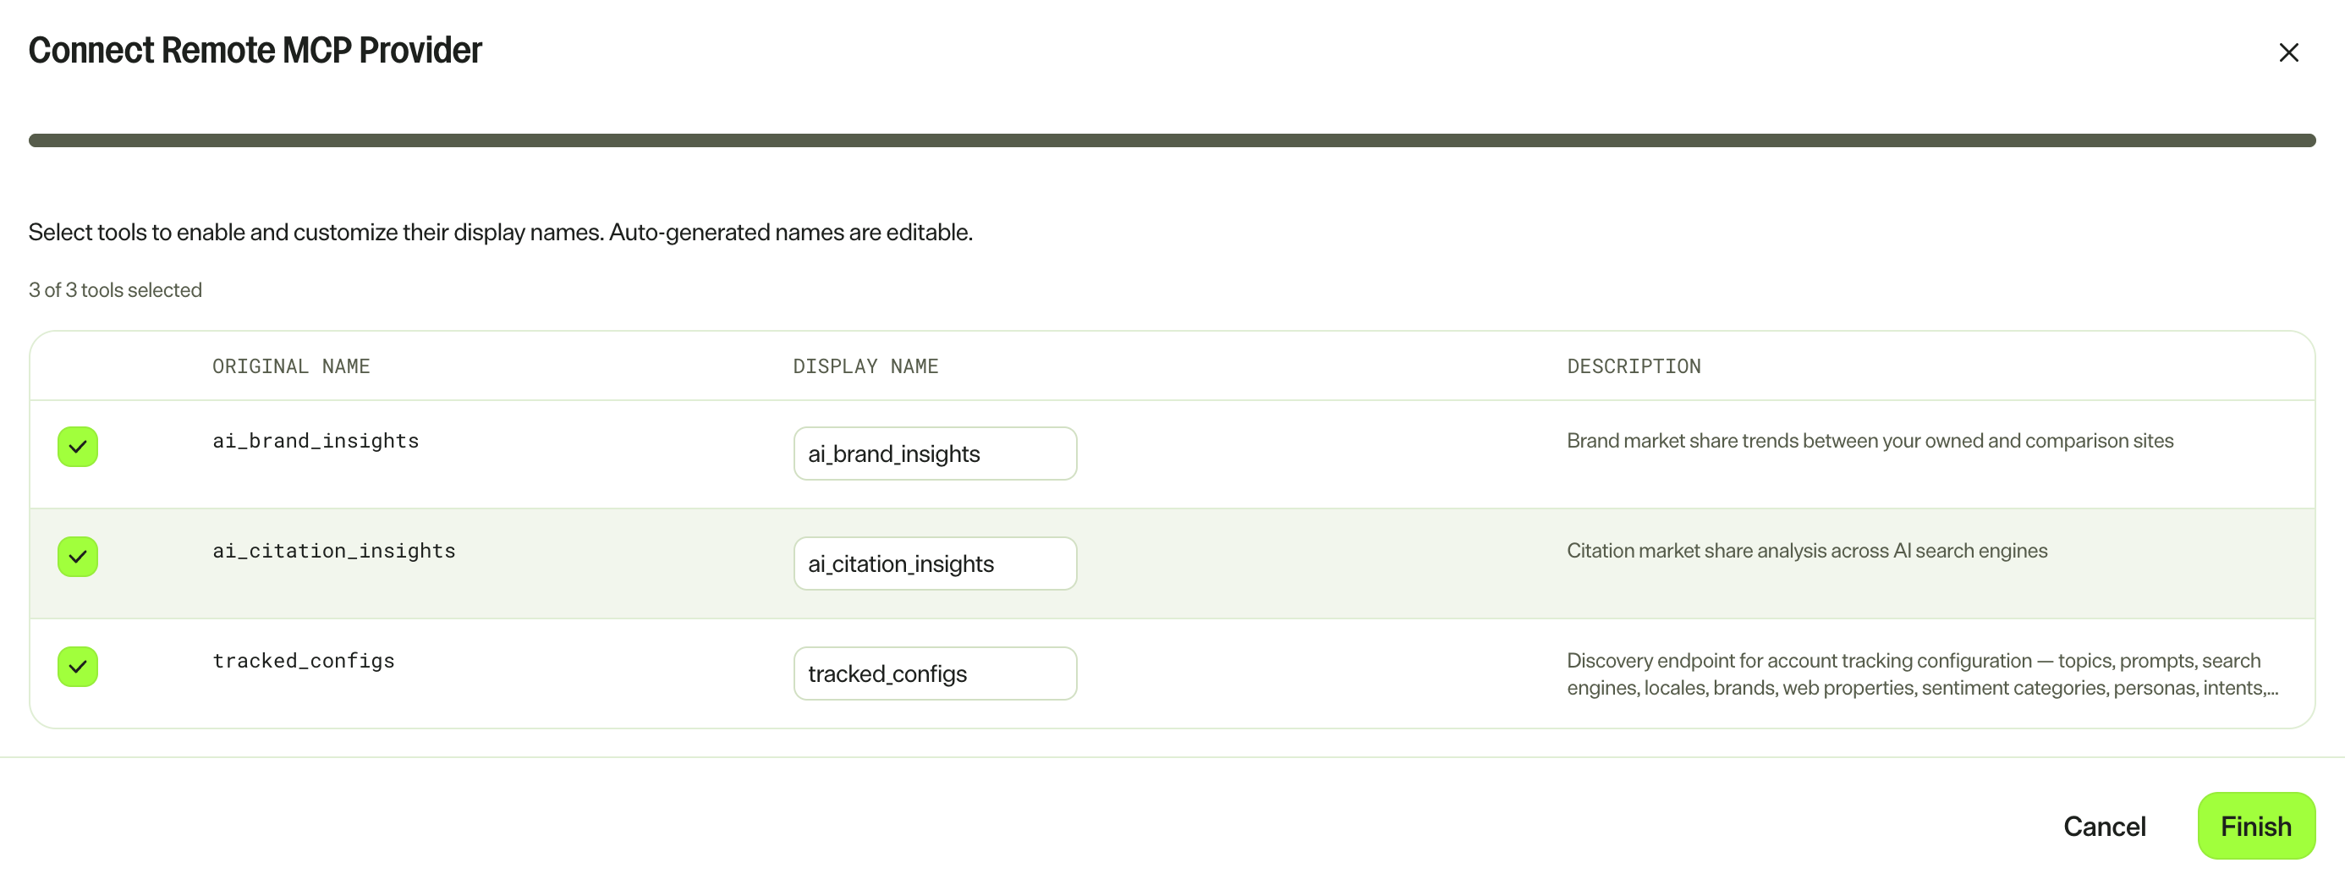Close the Connect Remote MCP Provider dialog
The width and height of the screenshot is (2345, 885).
tap(2287, 52)
